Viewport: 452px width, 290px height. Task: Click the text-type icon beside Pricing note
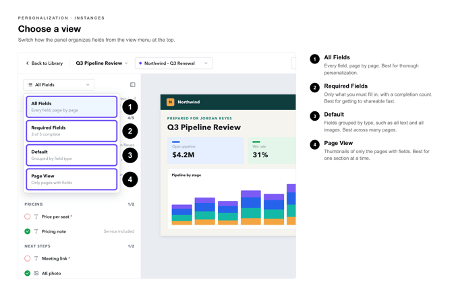click(x=36, y=231)
